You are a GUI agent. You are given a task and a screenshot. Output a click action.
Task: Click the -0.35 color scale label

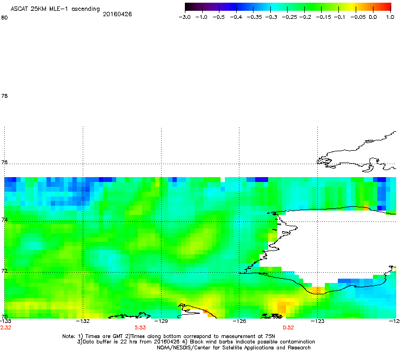tap(255, 17)
